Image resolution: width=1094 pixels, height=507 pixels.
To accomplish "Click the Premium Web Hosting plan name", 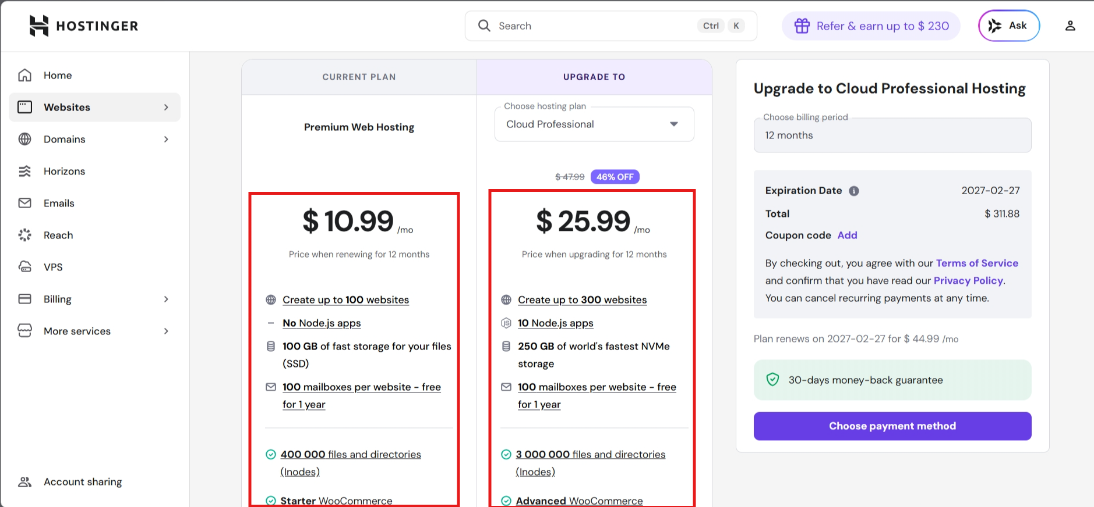I will coord(359,127).
